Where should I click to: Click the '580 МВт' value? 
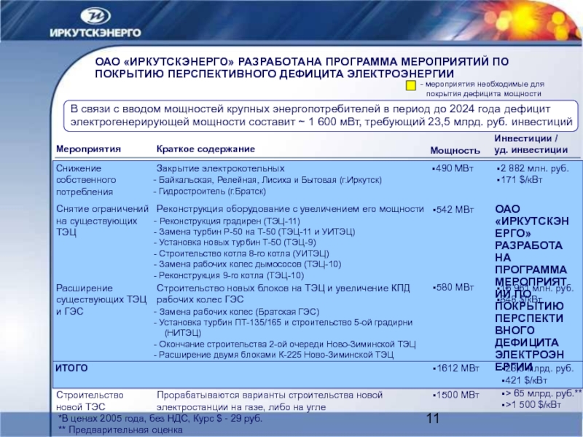[453, 288]
